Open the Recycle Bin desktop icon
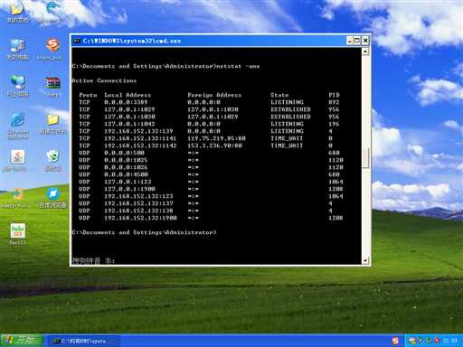Screen dimensions: 463x347 coord(52,161)
